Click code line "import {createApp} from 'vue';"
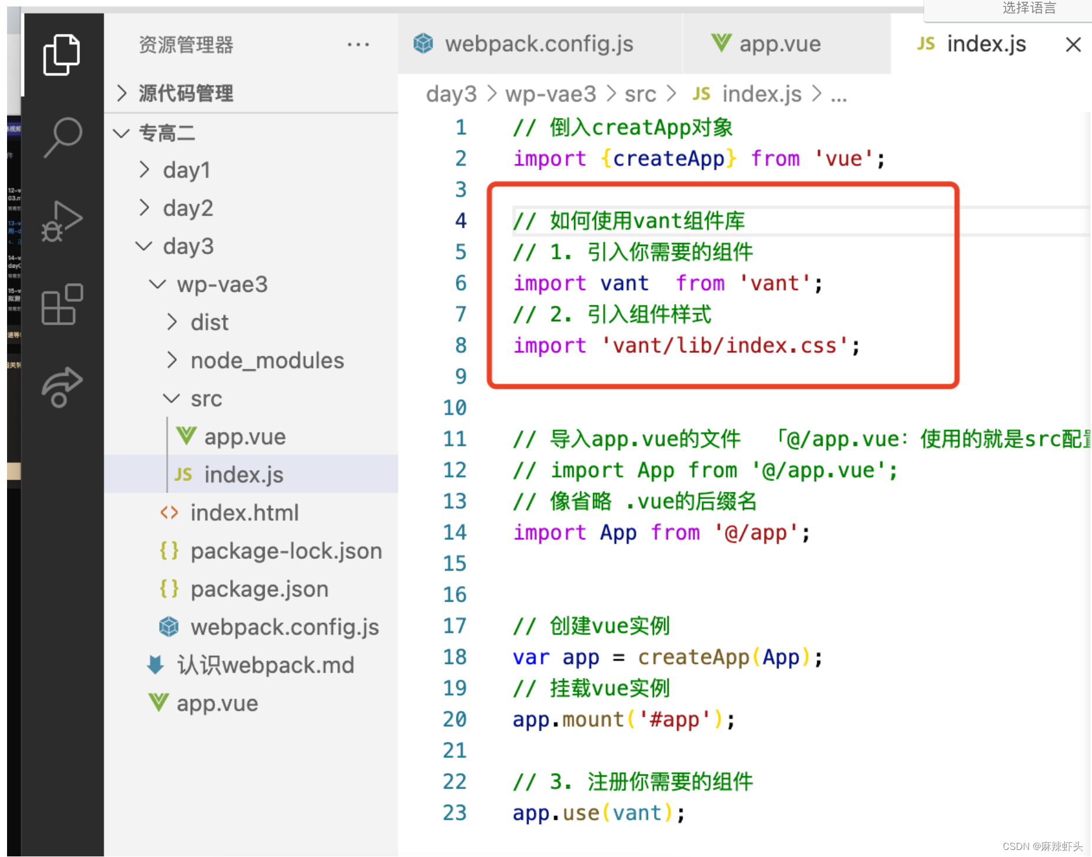This screenshot has width=1092, height=857. (x=699, y=158)
